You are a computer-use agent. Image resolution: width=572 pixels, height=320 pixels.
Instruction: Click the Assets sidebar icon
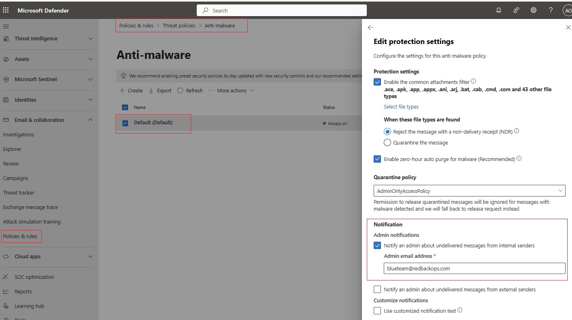pos(6,59)
